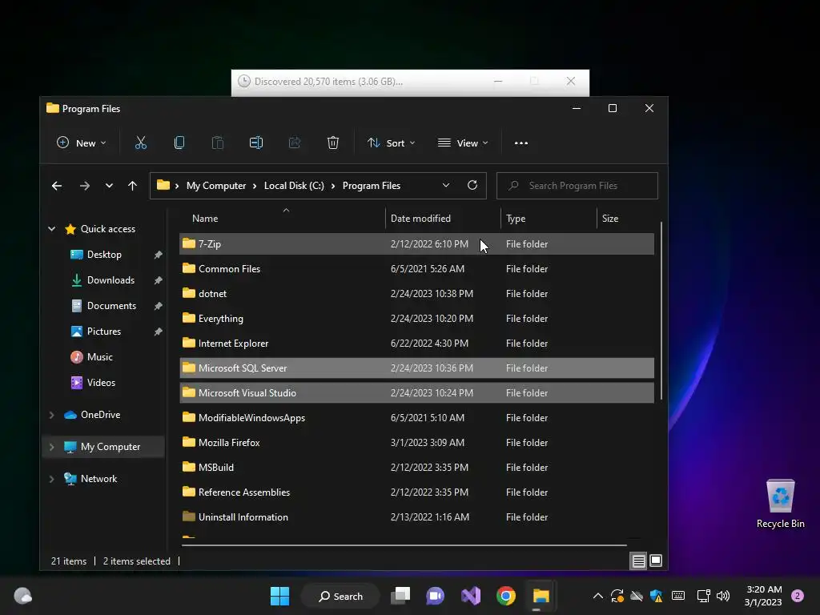Sort by the Date modified column

click(x=443, y=218)
